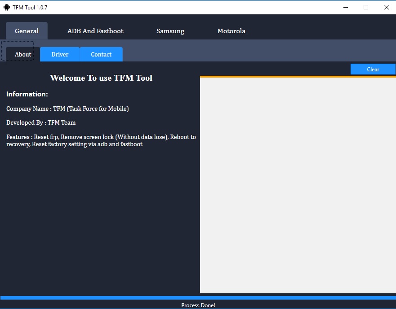This screenshot has width=396, height=309.
Task: Clear the log output
Action: (x=373, y=70)
